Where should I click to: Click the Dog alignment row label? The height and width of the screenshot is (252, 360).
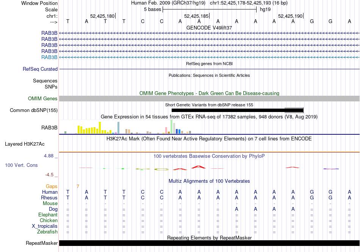[x=53, y=209]
